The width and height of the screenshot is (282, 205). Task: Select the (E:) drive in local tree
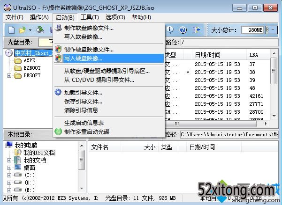coord(30,190)
